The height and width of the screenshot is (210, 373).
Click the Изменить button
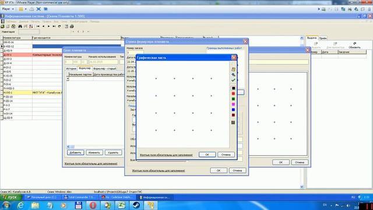pos(94,152)
